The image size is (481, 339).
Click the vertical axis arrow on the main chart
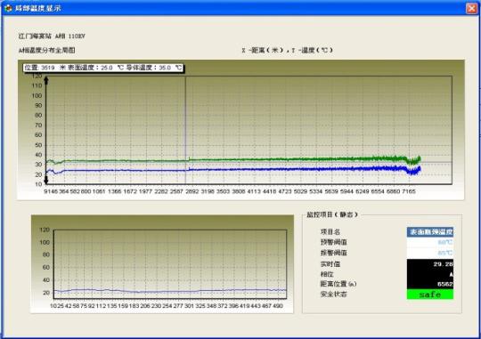[x=46, y=131]
